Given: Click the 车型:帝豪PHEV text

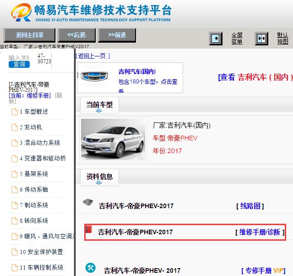Looking at the screenshot, I should [x=175, y=138].
